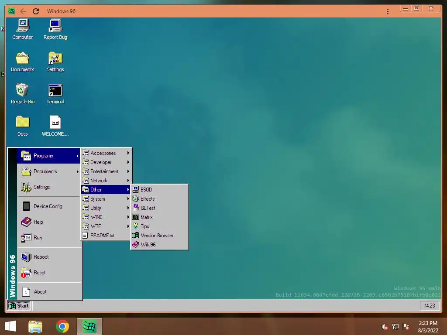447x335 pixels.
Task: Click the 2:23 PM system clock
Action: (x=428, y=323)
